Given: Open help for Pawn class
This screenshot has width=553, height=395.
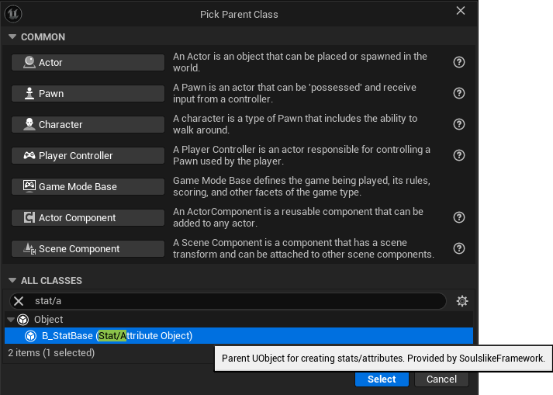Looking at the screenshot, I should 459,93.
